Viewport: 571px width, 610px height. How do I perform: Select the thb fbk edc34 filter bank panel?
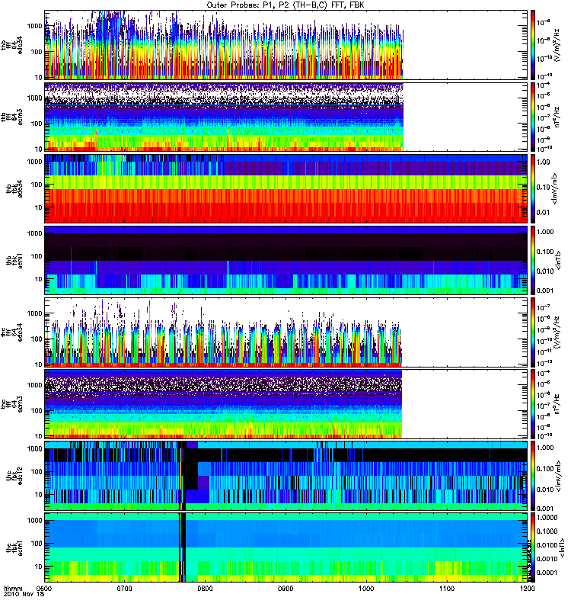coord(286,188)
